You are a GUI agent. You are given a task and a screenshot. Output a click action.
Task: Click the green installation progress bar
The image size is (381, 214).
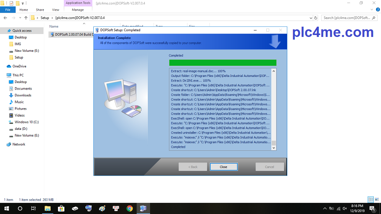(x=223, y=63)
